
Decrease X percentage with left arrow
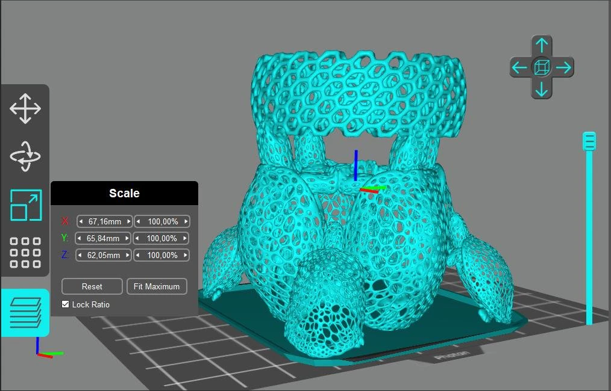(138, 221)
